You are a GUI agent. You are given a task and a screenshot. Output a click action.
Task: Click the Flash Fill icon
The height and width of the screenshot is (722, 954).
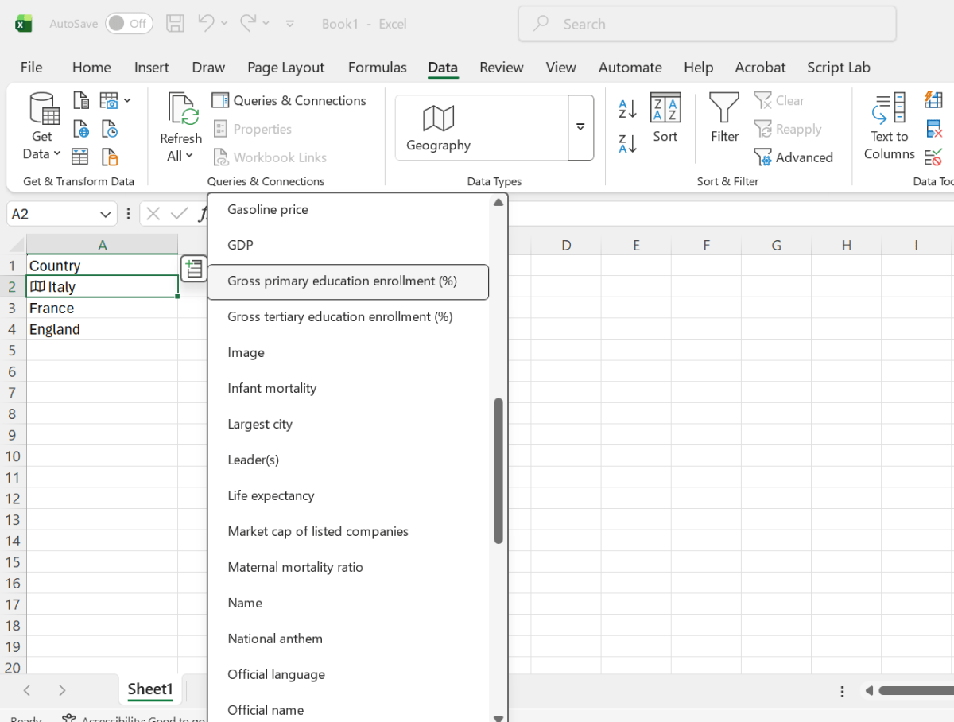(x=933, y=100)
